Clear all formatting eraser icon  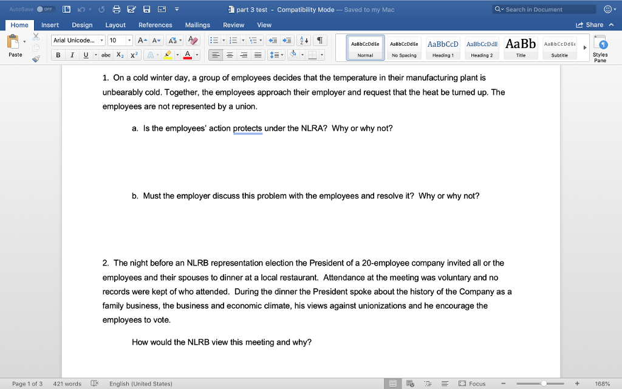(193, 41)
